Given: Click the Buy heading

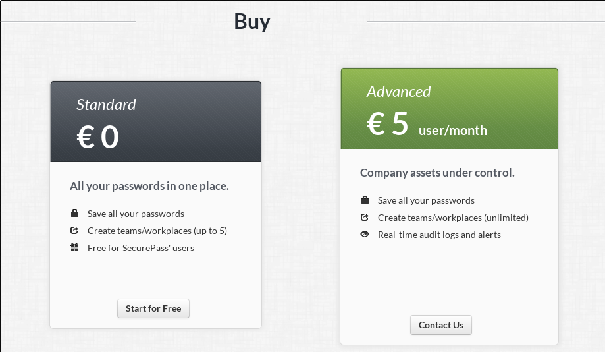Looking at the screenshot, I should pos(252,22).
